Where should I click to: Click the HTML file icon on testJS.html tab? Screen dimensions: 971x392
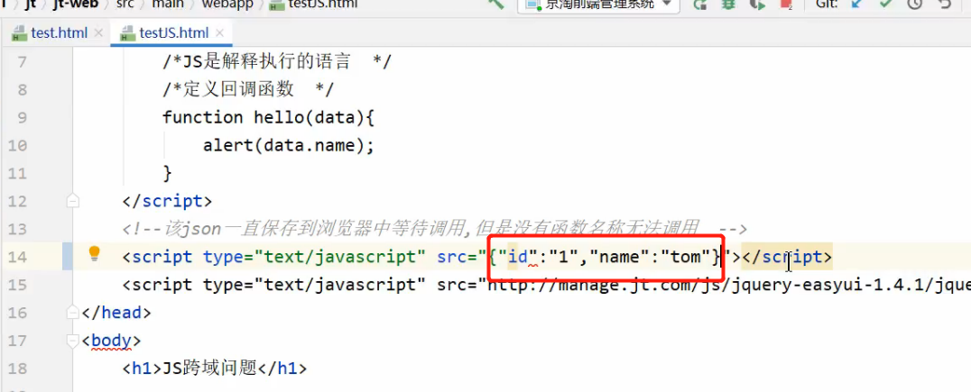point(129,33)
